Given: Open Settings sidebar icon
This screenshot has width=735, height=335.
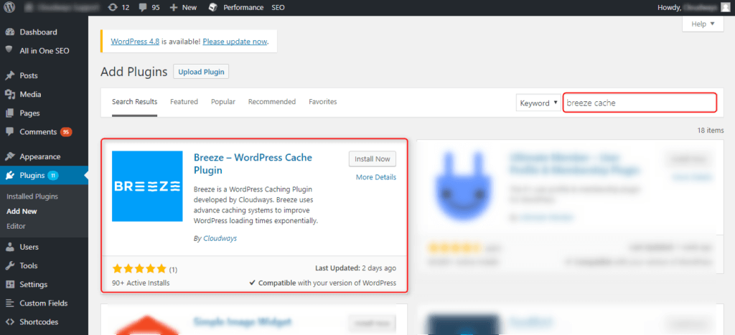Looking at the screenshot, I should (x=9, y=284).
